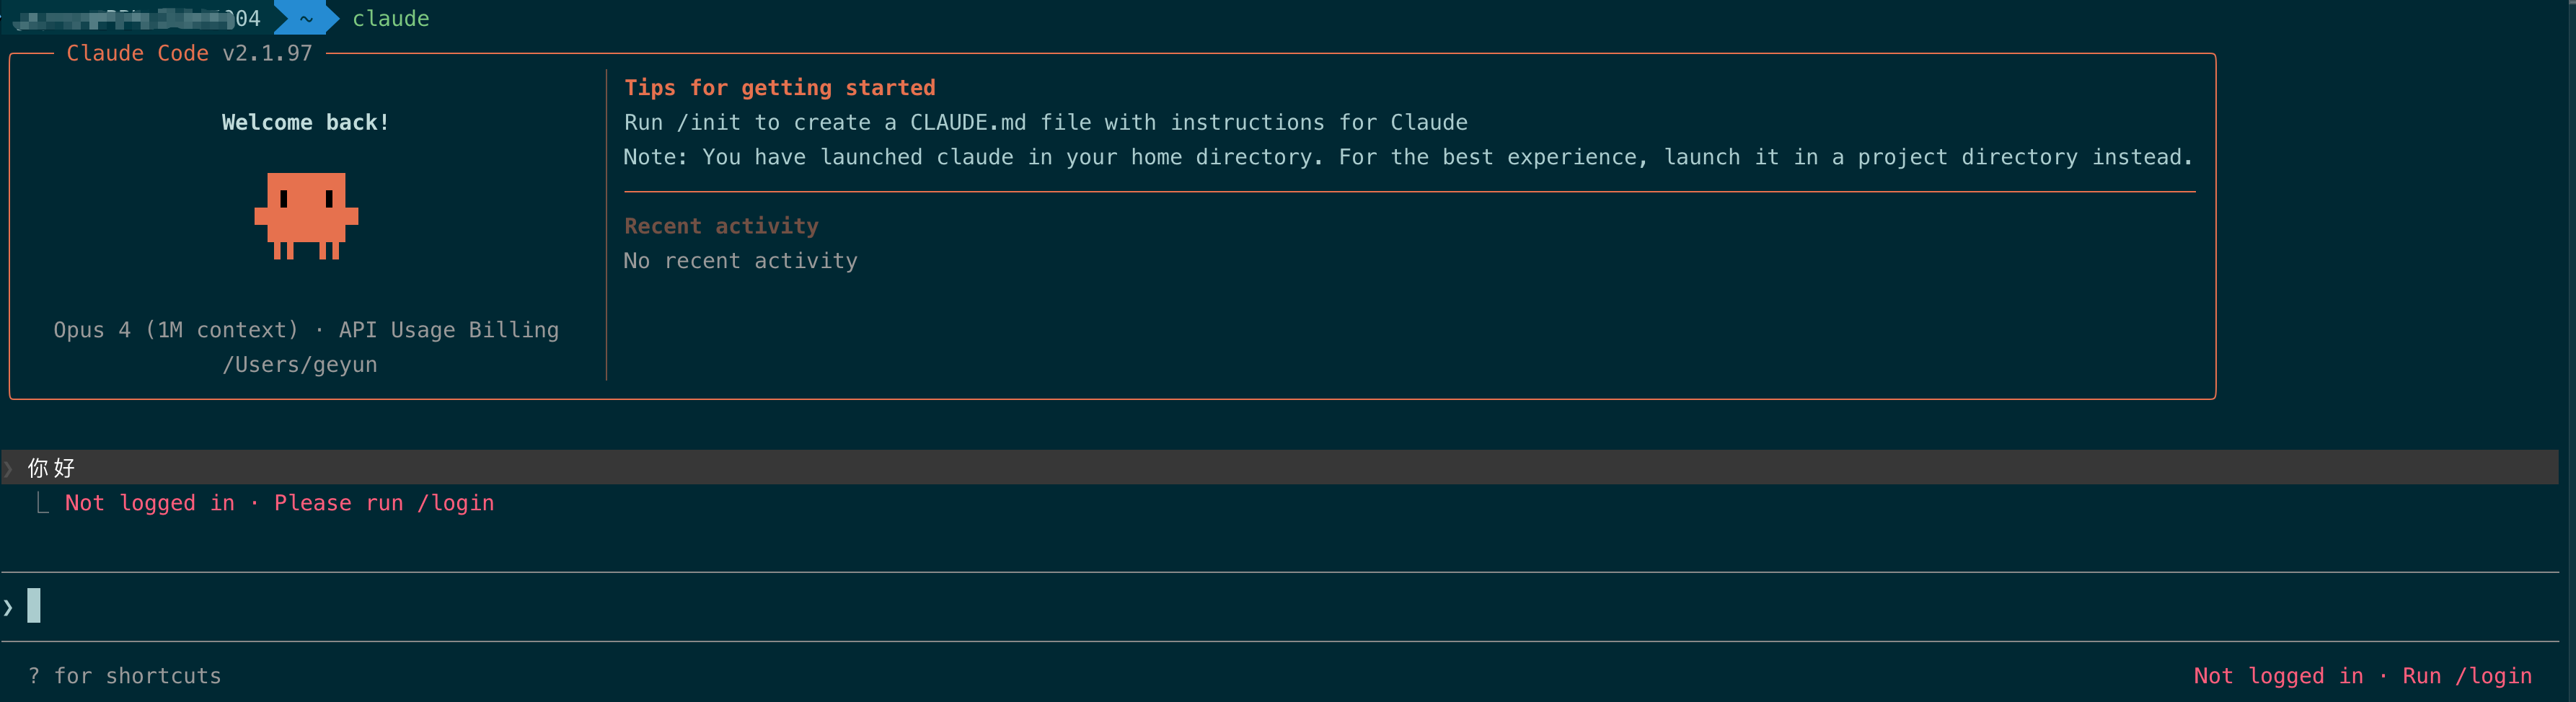The height and width of the screenshot is (702, 2576).
Task: Click the 'claude' command text
Action: click(391, 18)
